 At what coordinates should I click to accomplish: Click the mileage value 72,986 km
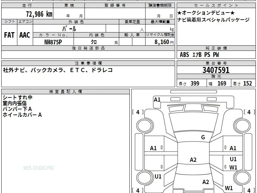pyautogui.click(x=39, y=14)
